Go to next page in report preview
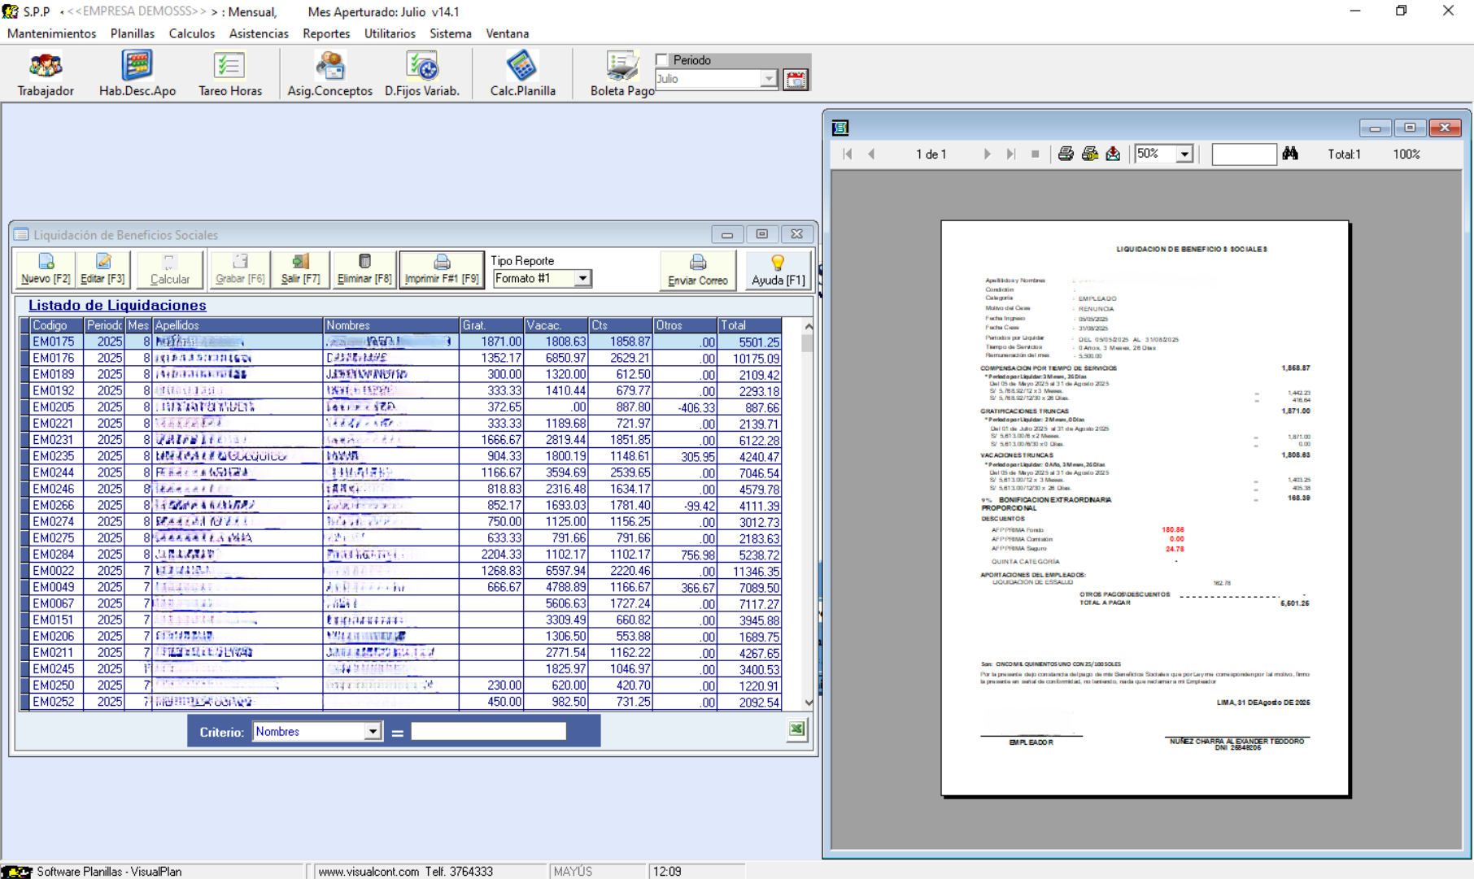Image resolution: width=1474 pixels, height=879 pixels. 987,154
